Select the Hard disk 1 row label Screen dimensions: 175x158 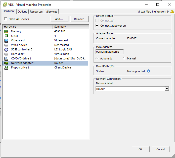coord(18,54)
